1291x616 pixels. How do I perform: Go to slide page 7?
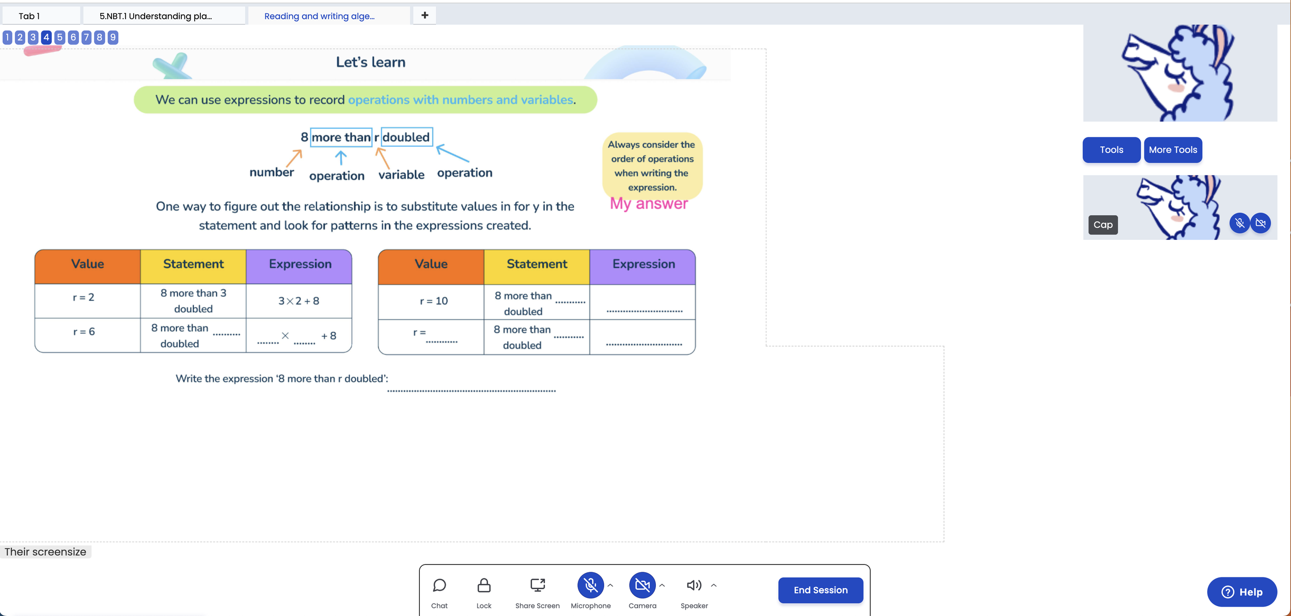tap(86, 37)
